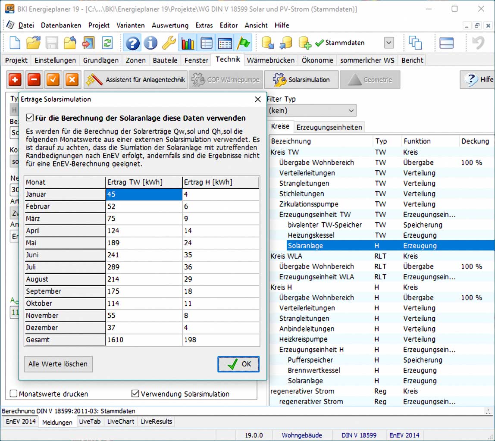Open the Datei menu
Viewport: 495px width, 441px height.
[x=26, y=25]
